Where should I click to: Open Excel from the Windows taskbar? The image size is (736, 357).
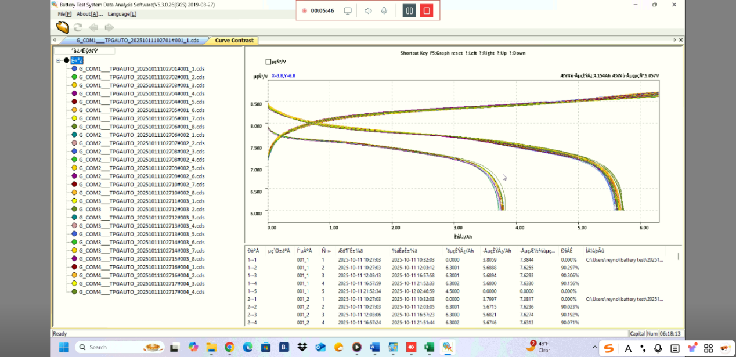[429, 347]
